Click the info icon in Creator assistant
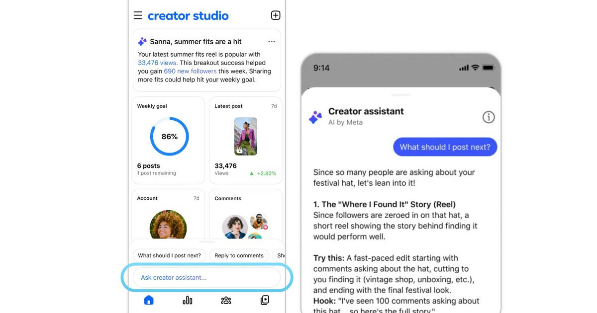 point(489,117)
